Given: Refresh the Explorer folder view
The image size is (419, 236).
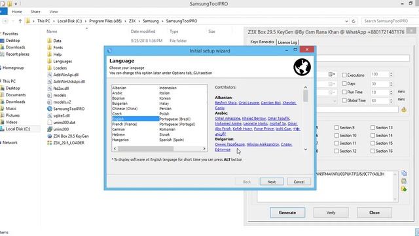Looking at the screenshot, I should 354,21.
